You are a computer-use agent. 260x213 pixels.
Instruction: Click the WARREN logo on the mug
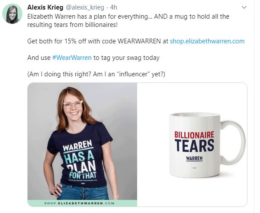[194, 158]
